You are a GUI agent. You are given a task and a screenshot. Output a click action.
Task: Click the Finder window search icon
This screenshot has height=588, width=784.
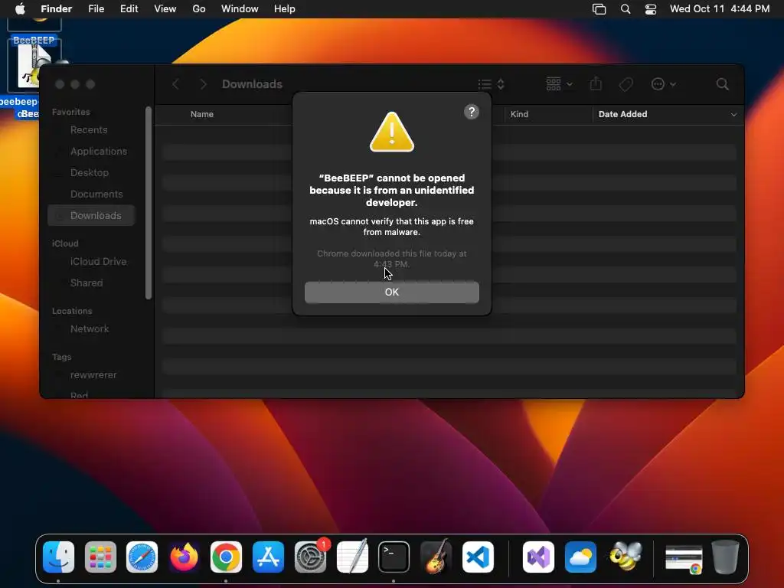[722, 84]
